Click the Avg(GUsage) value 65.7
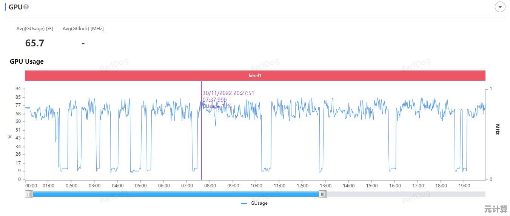The width and height of the screenshot is (510, 216). pyautogui.click(x=35, y=43)
